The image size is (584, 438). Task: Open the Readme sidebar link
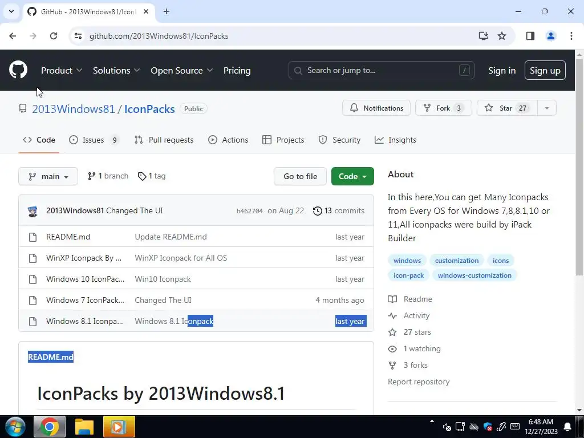tap(410, 299)
